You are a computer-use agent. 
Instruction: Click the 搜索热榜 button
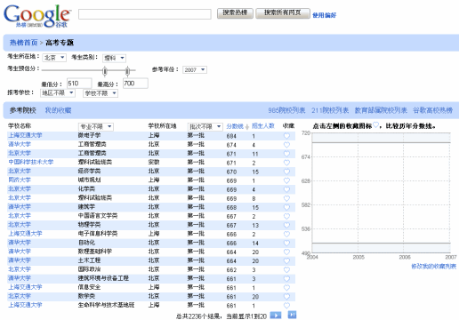tap(235, 13)
